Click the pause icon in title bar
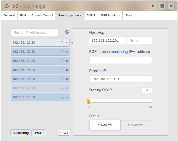The image size is (178, 141). point(153,6)
